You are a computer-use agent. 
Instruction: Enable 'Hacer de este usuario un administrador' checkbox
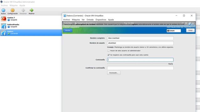(108, 51)
